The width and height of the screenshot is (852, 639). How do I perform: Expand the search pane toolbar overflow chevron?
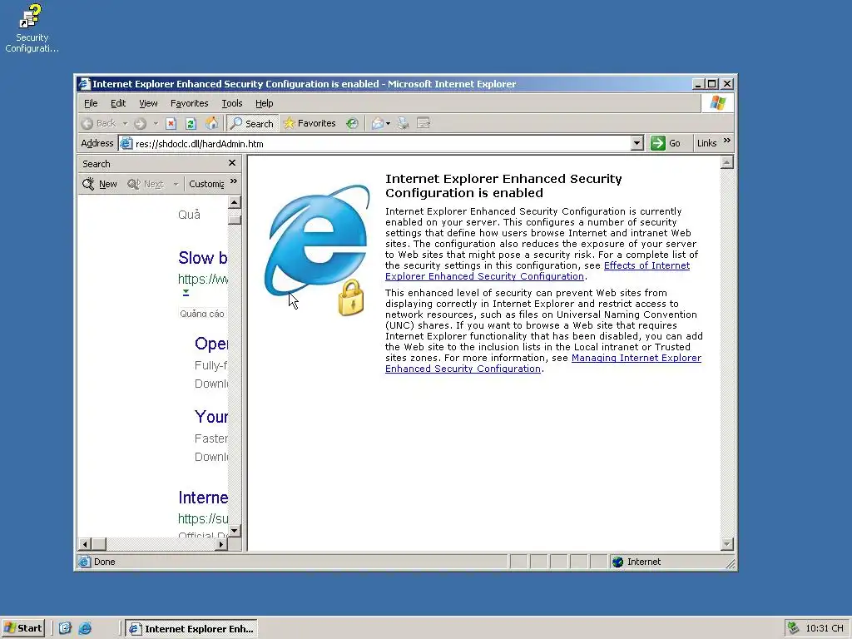click(x=234, y=181)
